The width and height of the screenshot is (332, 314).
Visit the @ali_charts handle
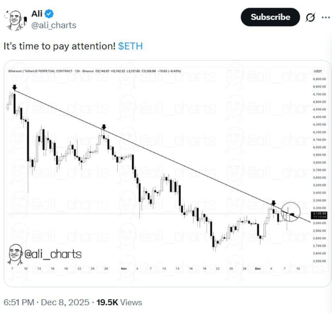point(54,25)
